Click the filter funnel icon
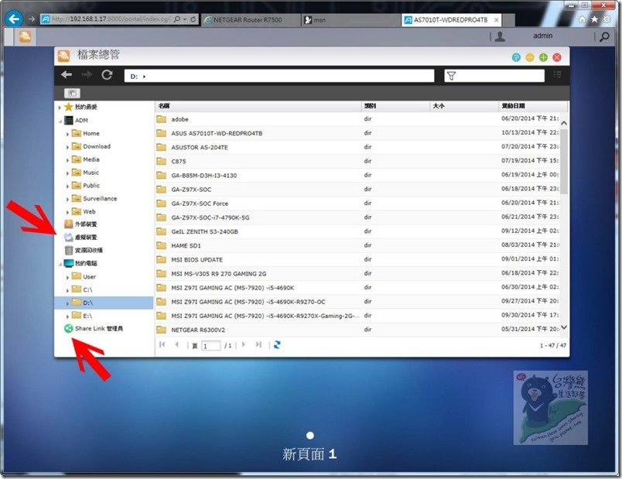Screen dimensions: 622x479 click(x=451, y=75)
